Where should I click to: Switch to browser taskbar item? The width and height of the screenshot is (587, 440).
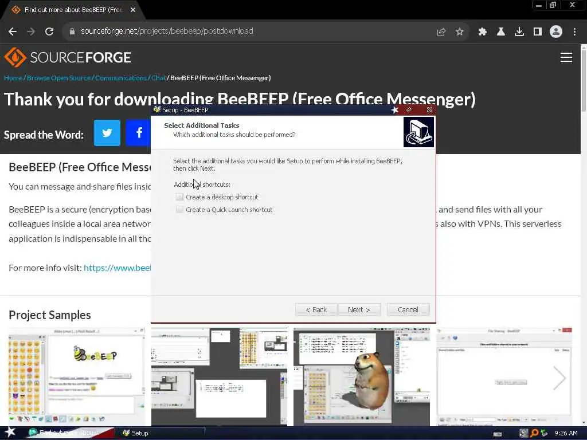[x=69, y=433]
